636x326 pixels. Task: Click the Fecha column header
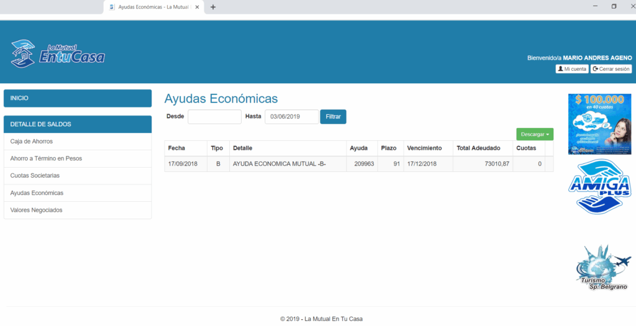pyautogui.click(x=177, y=148)
